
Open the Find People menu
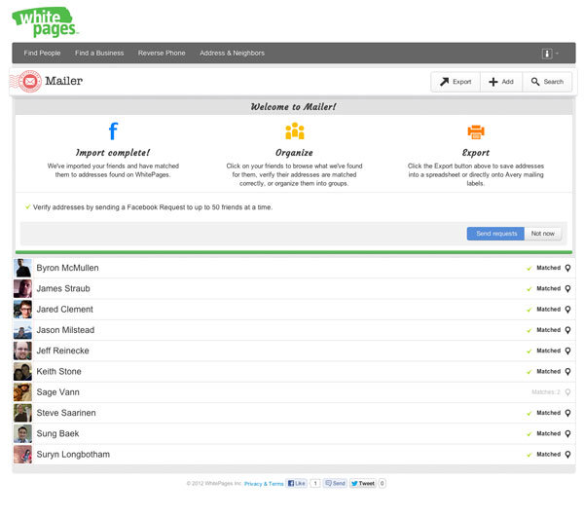coord(42,53)
